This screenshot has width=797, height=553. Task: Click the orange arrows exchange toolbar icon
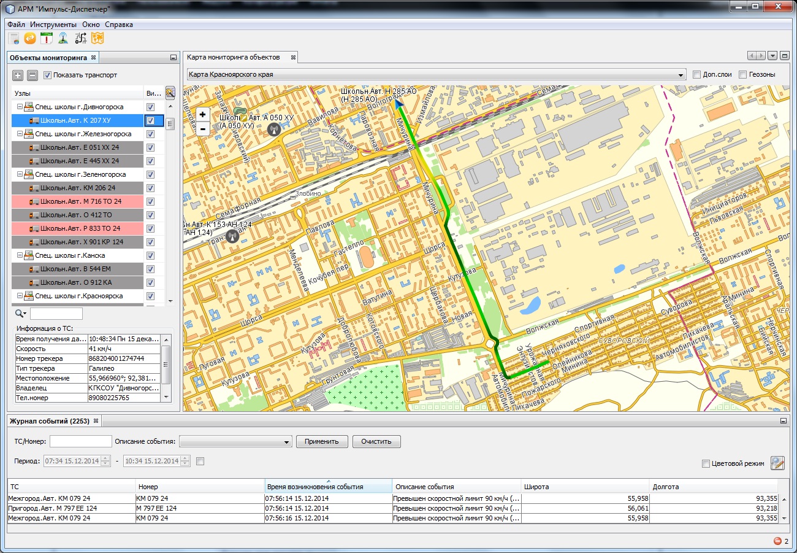pyautogui.click(x=30, y=39)
